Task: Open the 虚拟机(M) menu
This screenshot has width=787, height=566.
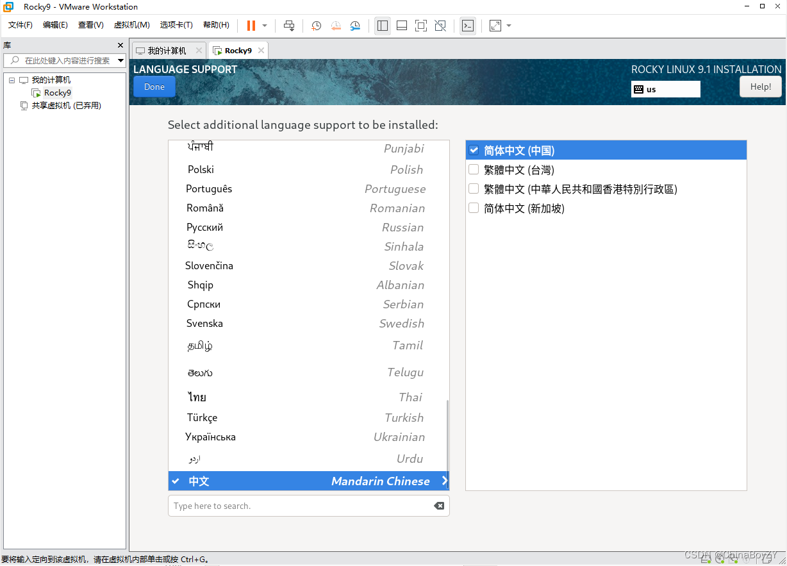Action: click(x=131, y=25)
